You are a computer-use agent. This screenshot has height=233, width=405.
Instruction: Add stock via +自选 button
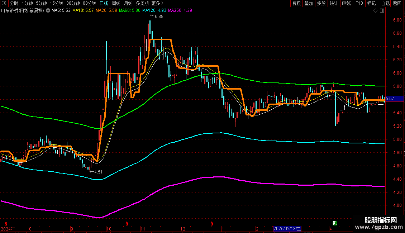[x=384, y=3]
